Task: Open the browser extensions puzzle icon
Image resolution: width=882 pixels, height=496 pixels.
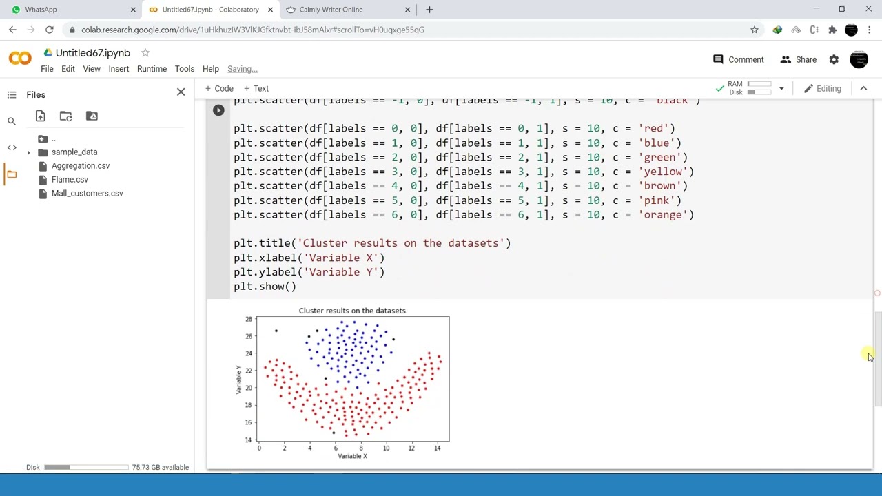Action: tap(832, 30)
